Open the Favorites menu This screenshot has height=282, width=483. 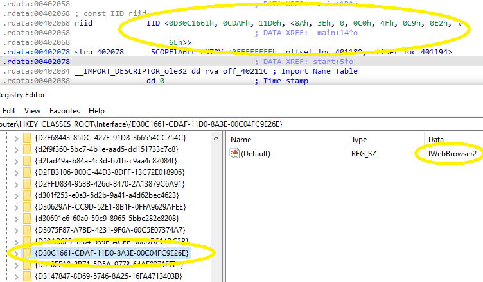[x=64, y=110]
